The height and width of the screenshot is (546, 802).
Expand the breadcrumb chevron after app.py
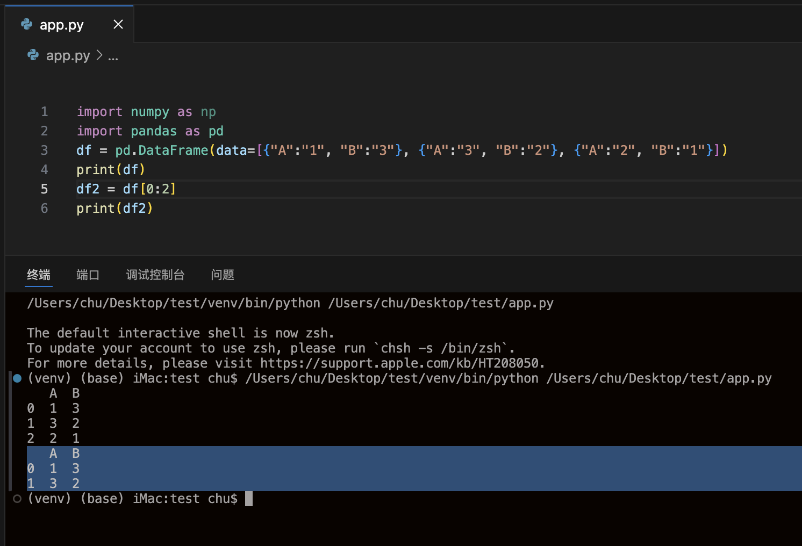[x=99, y=55]
